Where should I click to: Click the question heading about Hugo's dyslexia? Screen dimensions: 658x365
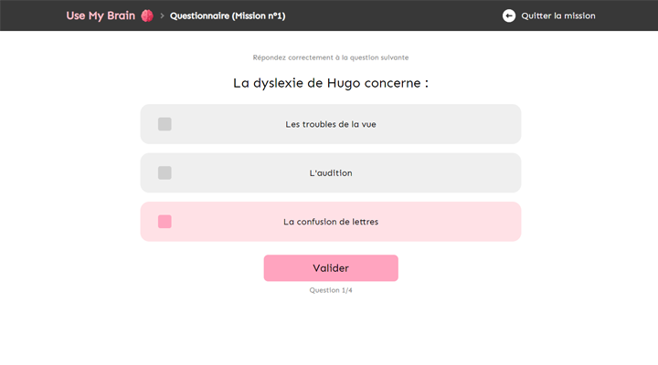coord(331,83)
